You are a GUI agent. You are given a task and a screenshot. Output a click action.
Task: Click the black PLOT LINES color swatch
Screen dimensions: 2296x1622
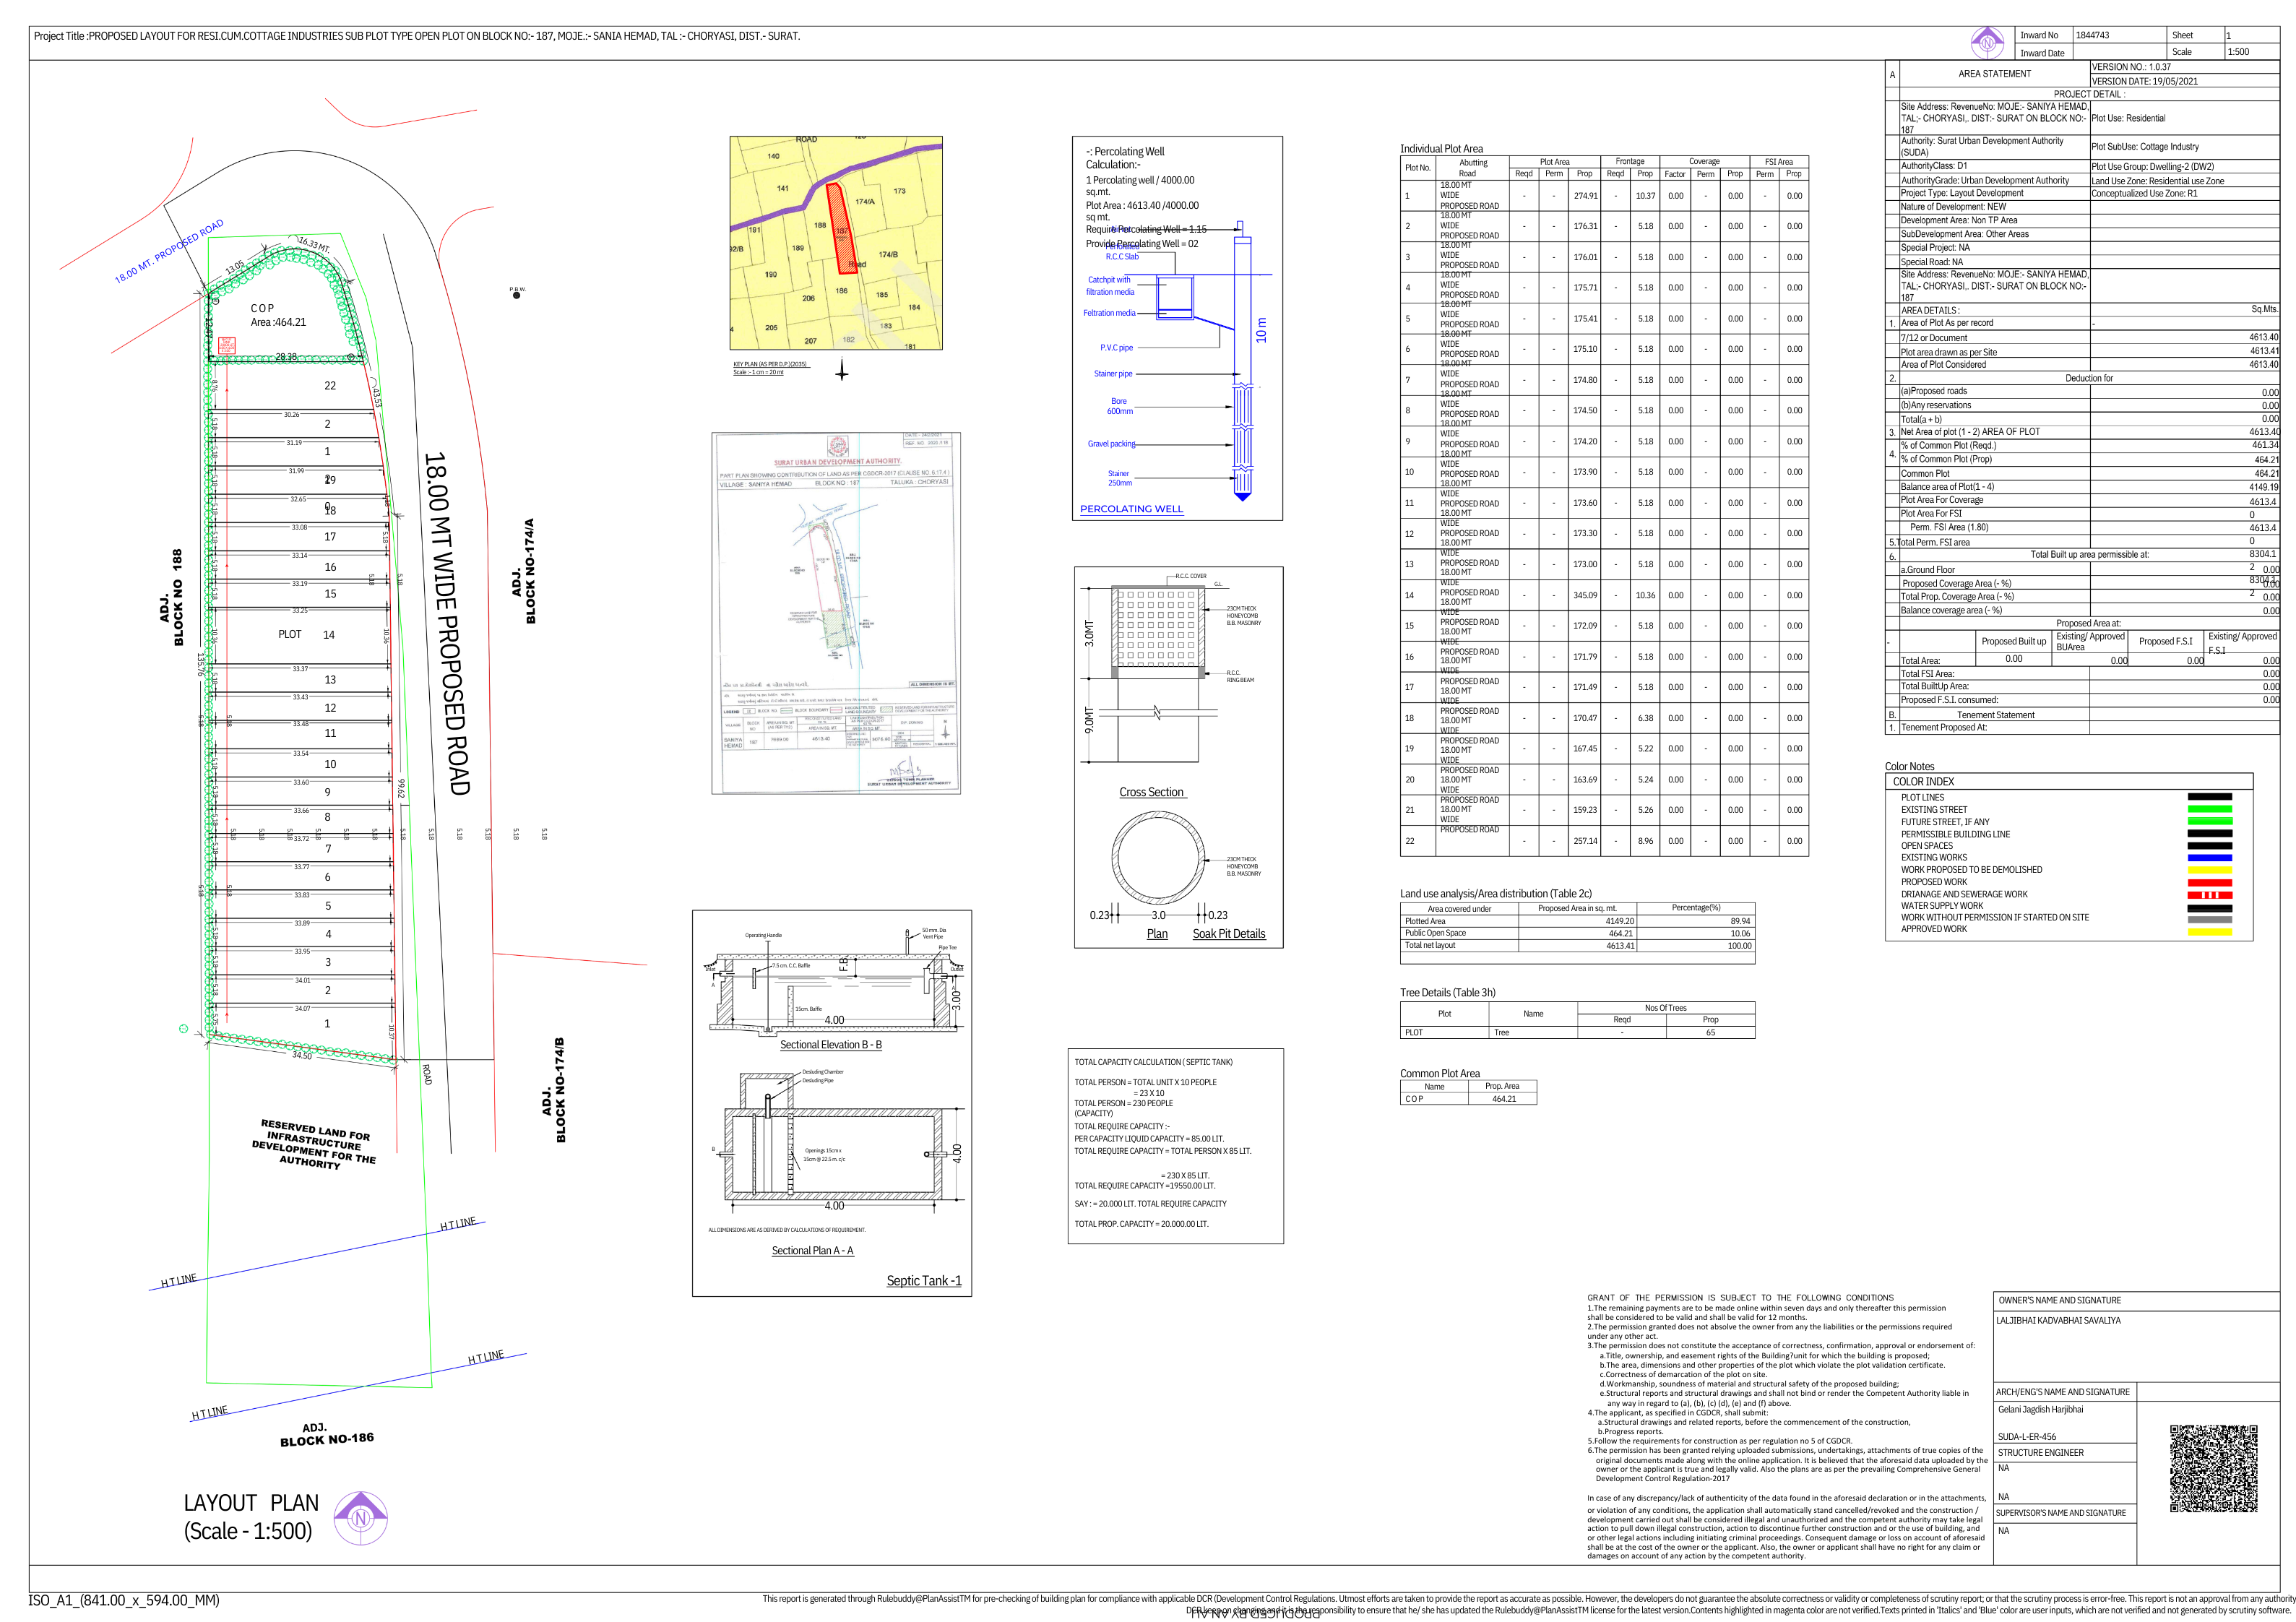tap(2209, 797)
